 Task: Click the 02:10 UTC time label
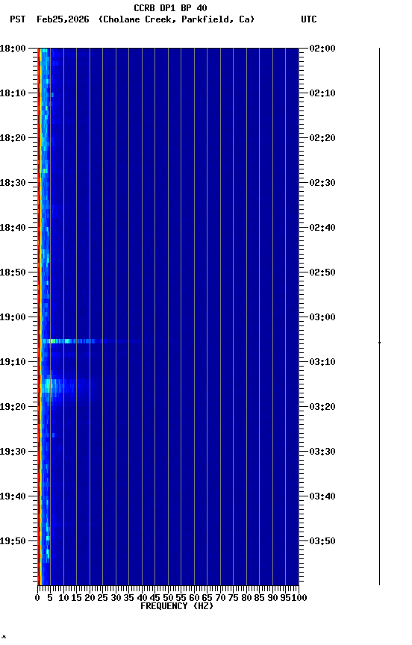tap(322, 93)
